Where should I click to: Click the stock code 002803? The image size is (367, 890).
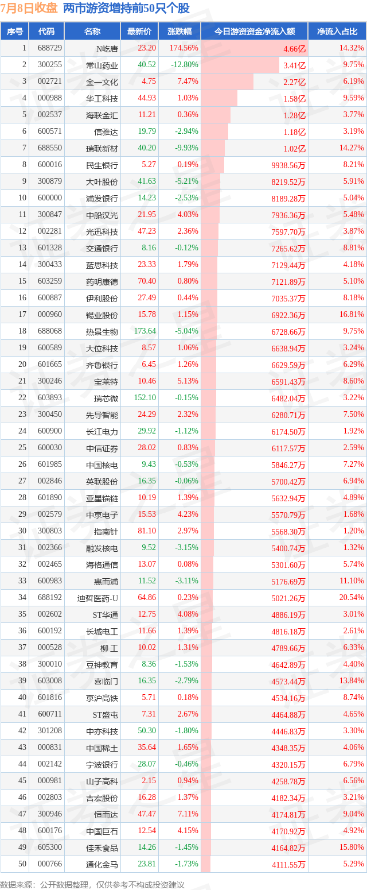(x=50, y=798)
